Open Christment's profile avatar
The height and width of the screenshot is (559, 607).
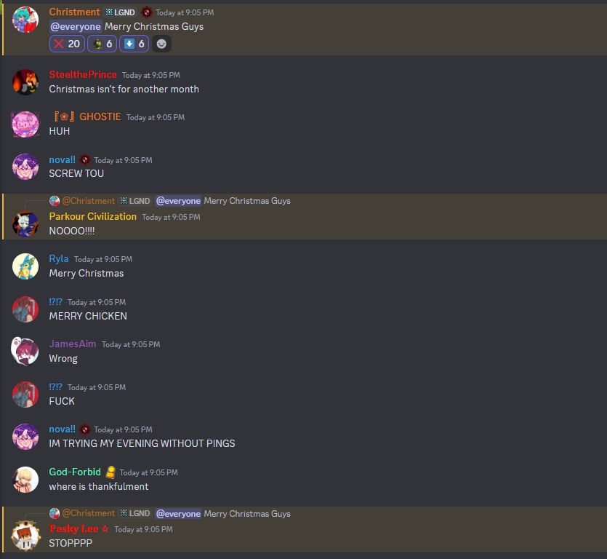tap(25, 20)
